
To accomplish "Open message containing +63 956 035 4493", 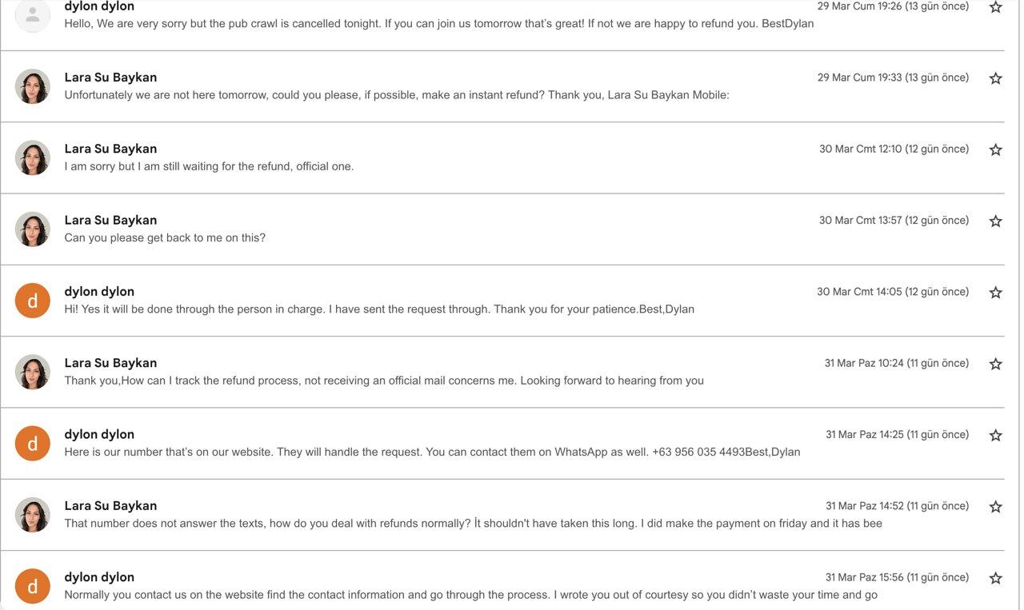I will (502, 443).
